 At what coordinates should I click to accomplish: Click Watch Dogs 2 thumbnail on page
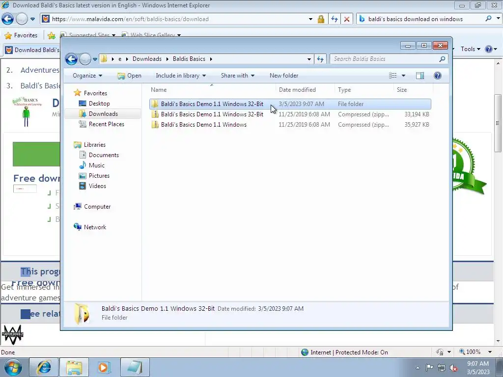point(12,334)
